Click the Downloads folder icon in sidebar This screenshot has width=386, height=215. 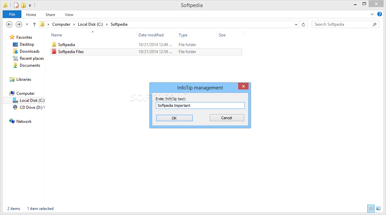click(15, 51)
